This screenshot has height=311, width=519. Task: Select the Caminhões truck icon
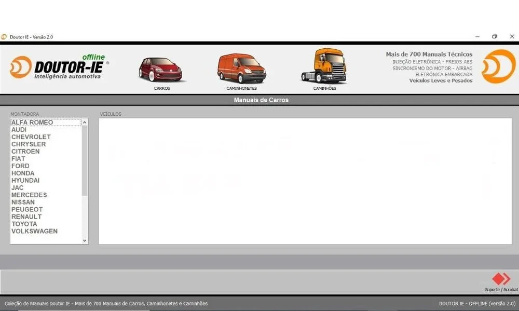pyautogui.click(x=324, y=66)
